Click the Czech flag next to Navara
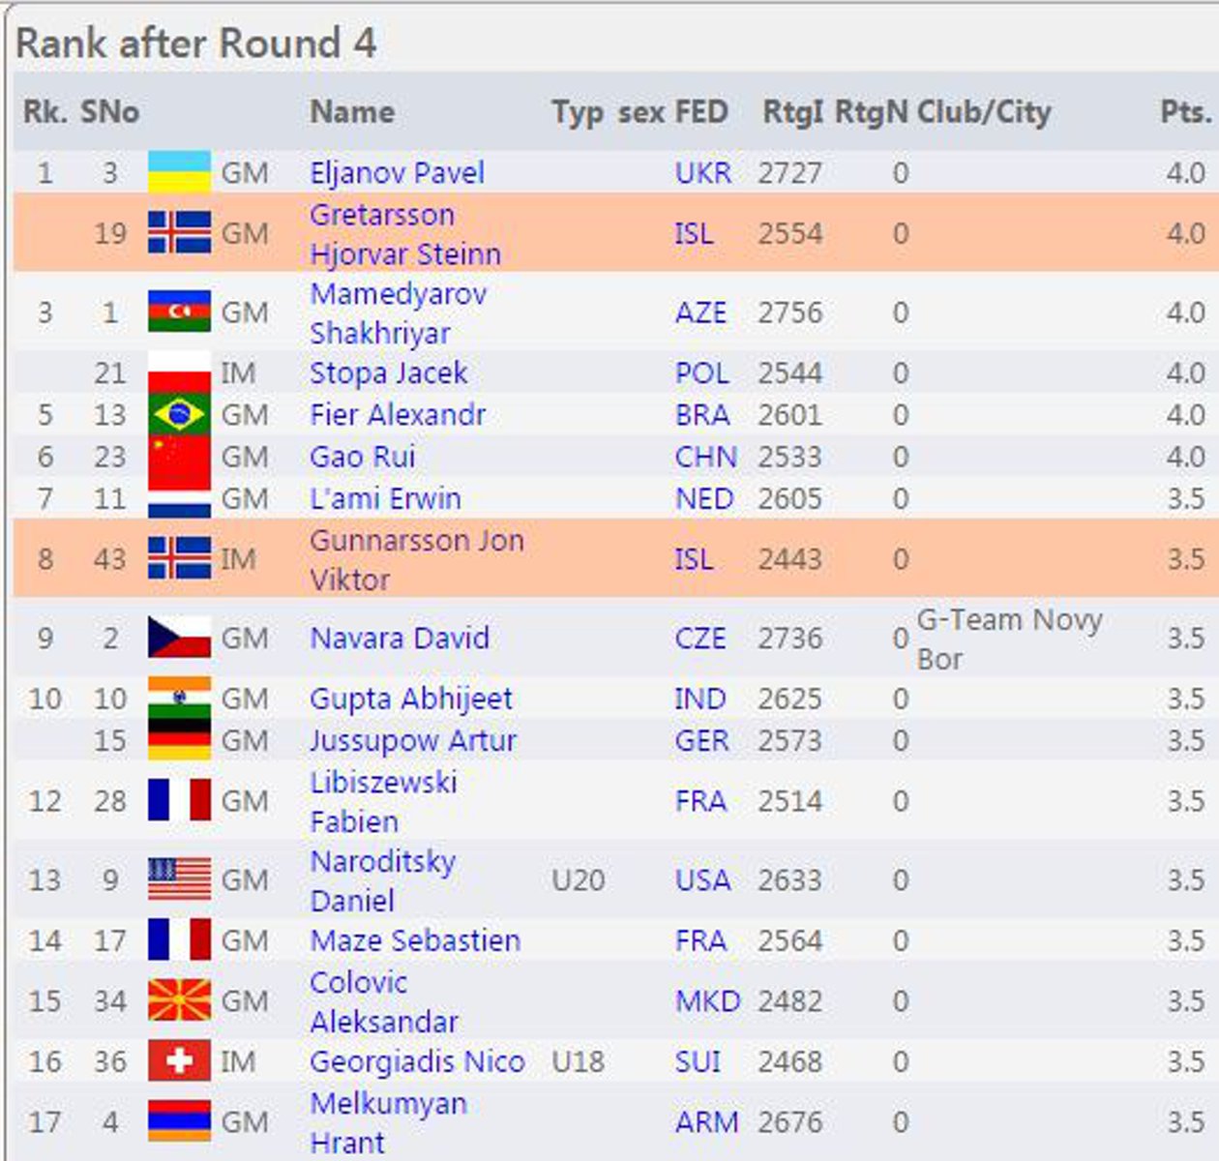Viewport: 1219px width, 1161px height. [179, 638]
